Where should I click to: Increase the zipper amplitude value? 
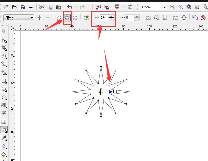point(111,16)
